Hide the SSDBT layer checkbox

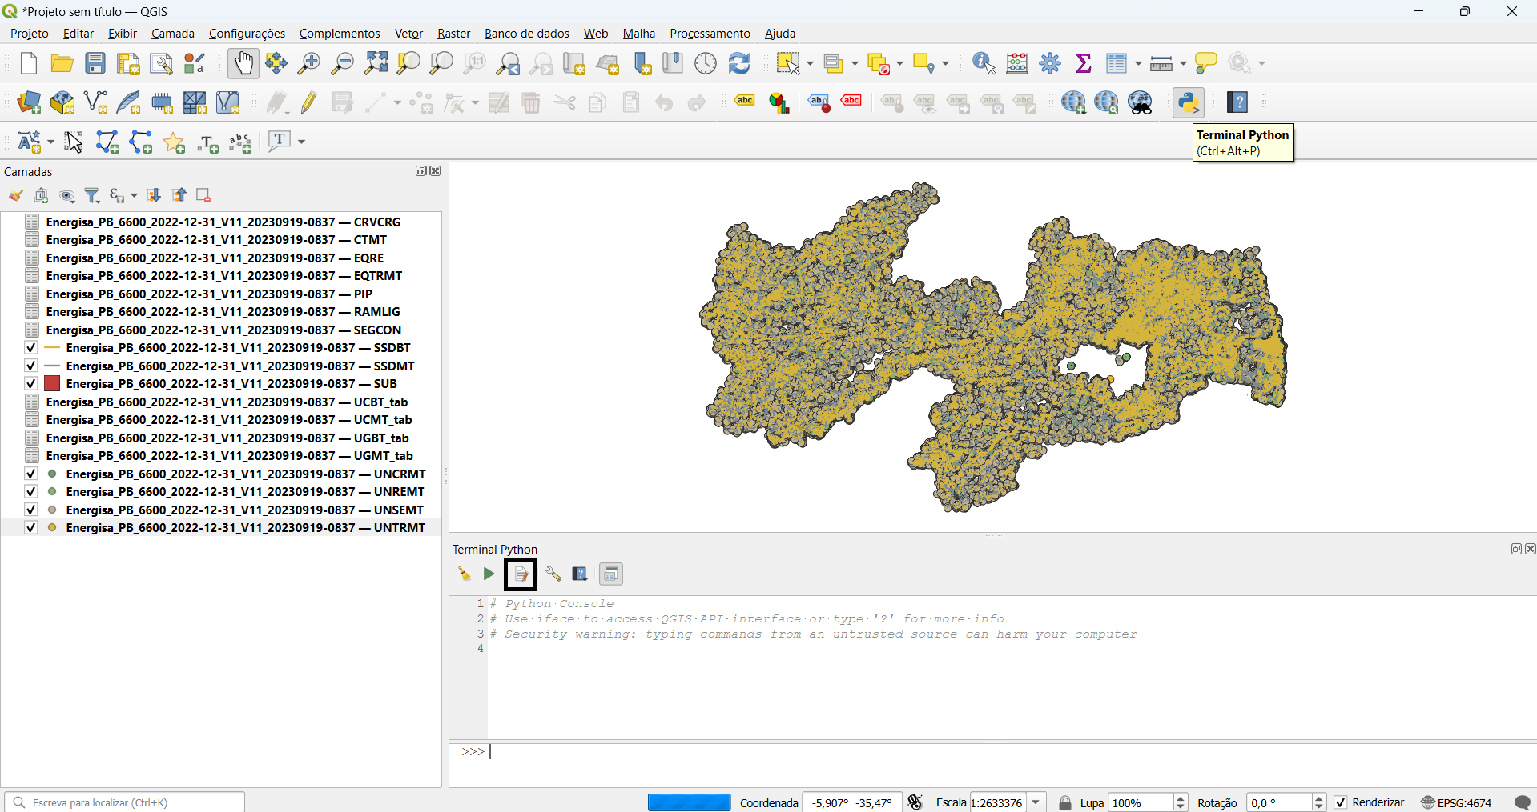pos(31,348)
